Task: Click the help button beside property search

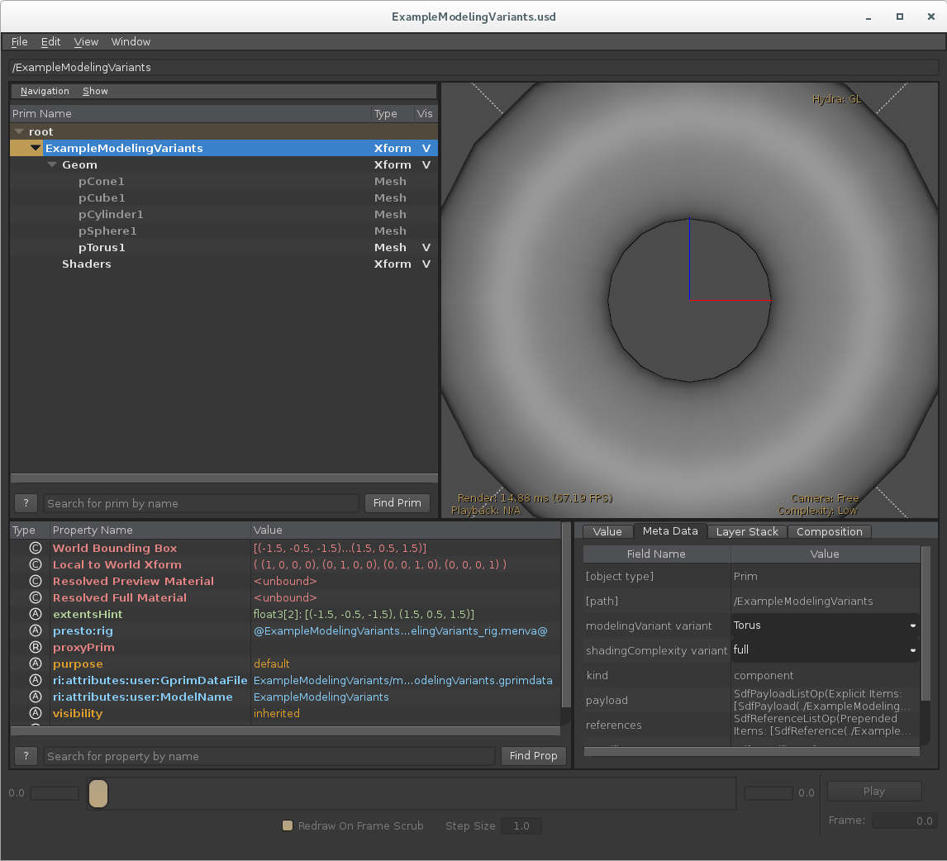Action: click(x=26, y=756)
